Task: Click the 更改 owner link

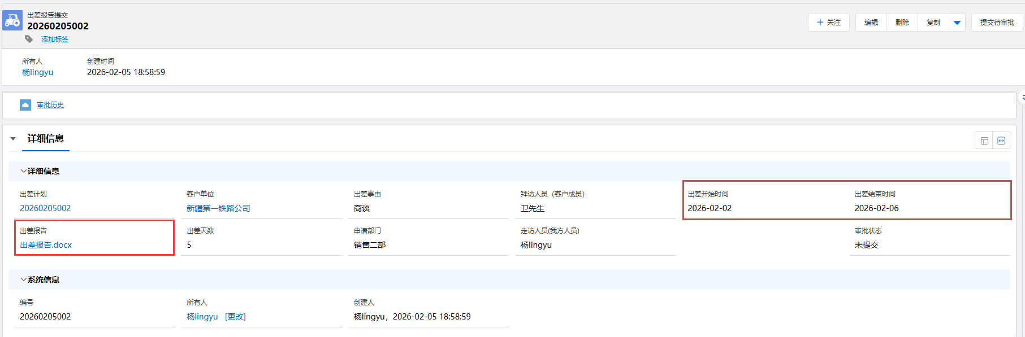Action: 235,317
